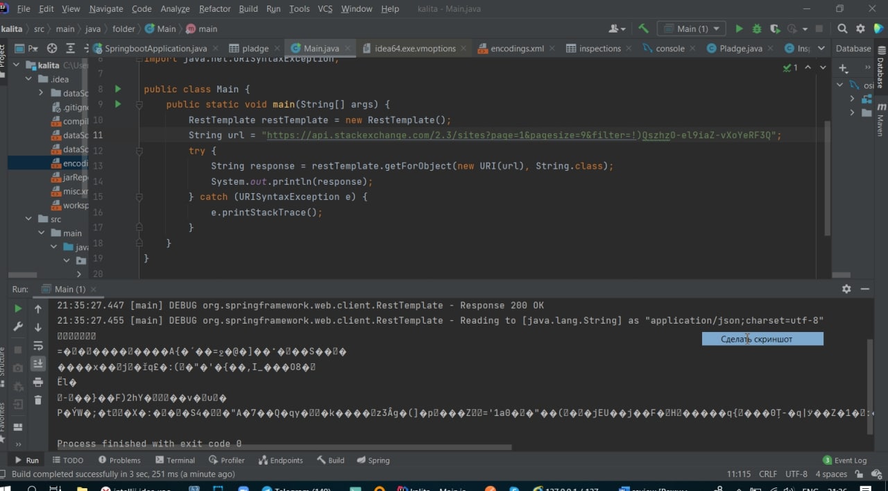Open Run panel settings gear
Image resolution: width=888 pixels, height=491 pixels.
846,289
